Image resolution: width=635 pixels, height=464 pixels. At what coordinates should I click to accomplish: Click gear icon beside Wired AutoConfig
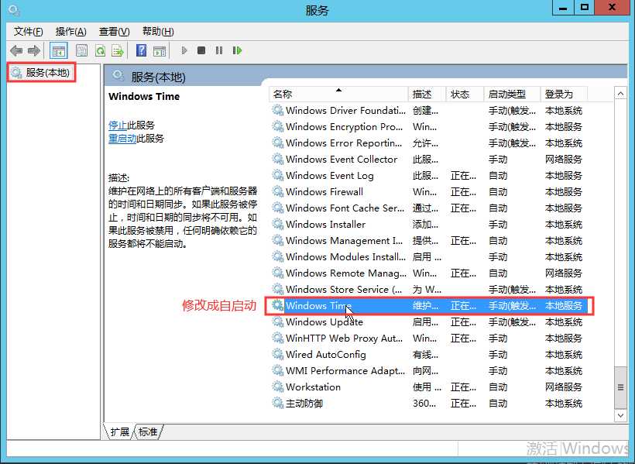[x=277, y=354]
